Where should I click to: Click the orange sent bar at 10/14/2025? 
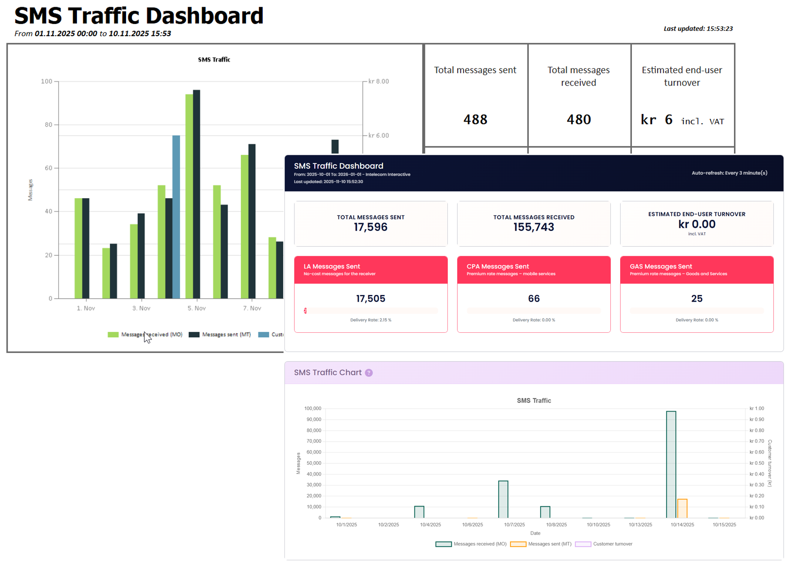pos(682,508)
